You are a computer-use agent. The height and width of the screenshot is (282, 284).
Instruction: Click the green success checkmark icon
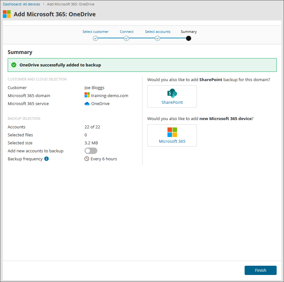point(14,65)
